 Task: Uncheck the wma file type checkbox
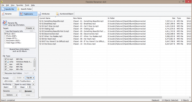pyautogui.click(x=6, y=62)
